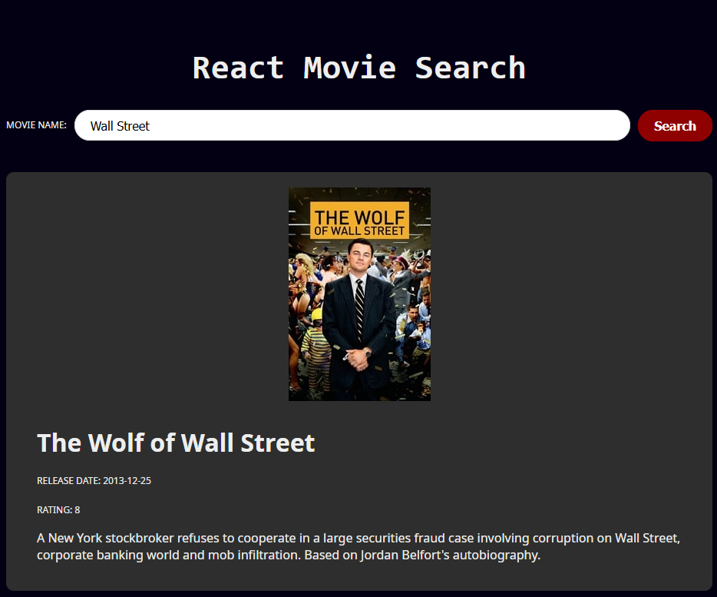Click the RATING: 8 text

(x=58, y=510)
